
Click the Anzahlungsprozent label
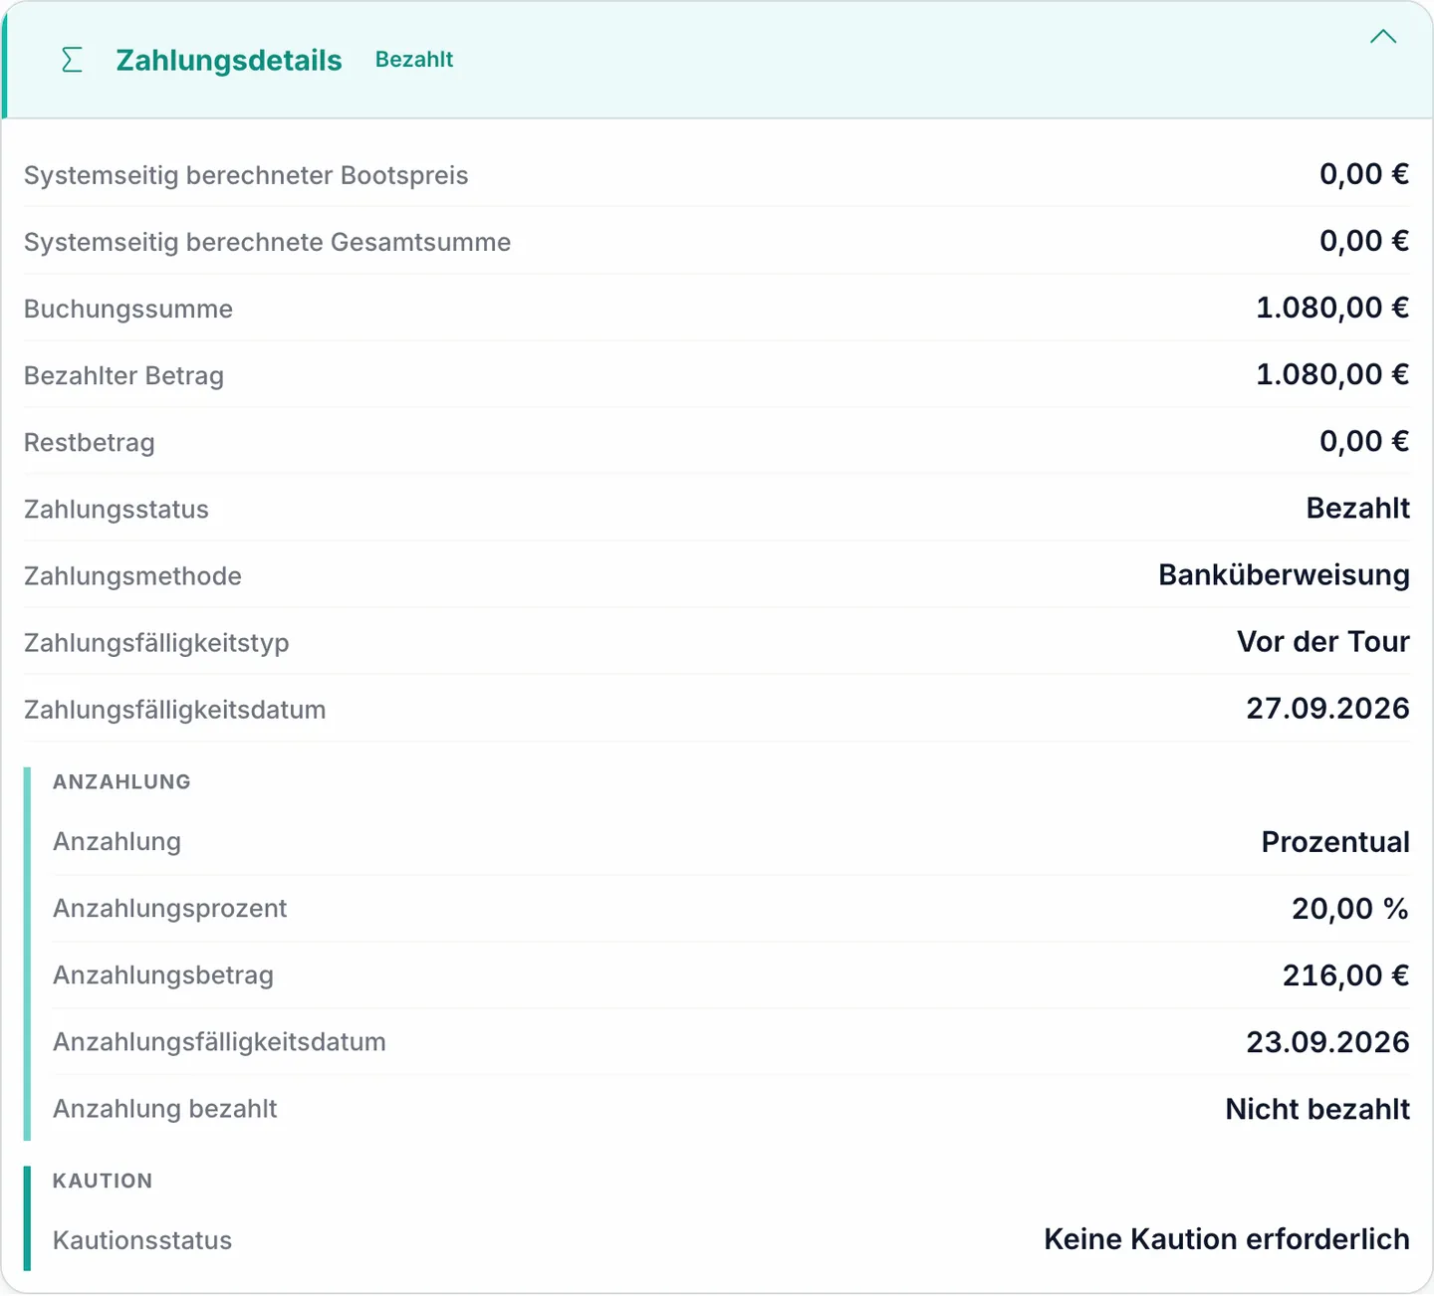[x=170, y=908]
